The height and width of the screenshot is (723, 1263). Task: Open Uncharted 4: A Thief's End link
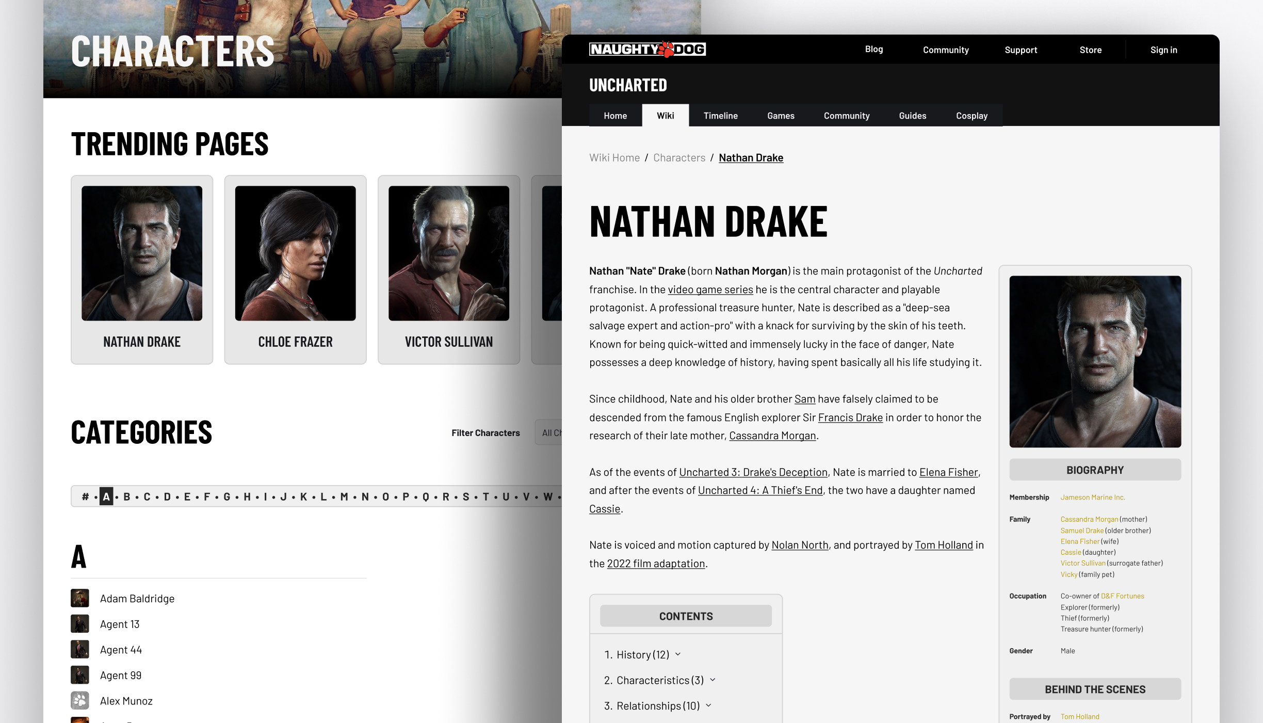click(x=760, y=490)
